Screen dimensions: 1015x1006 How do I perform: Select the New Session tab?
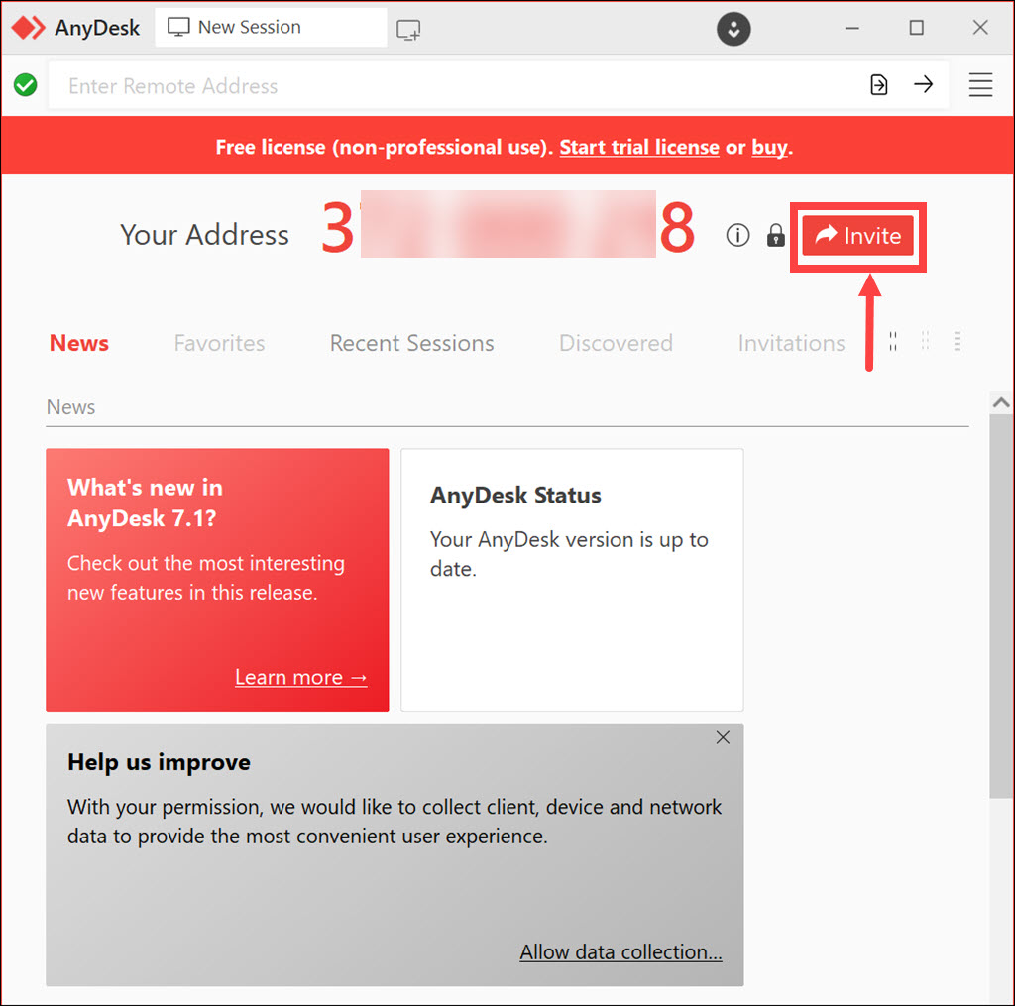click(271, 27)
